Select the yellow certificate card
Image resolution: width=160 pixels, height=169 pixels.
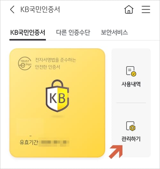[57, 103]
